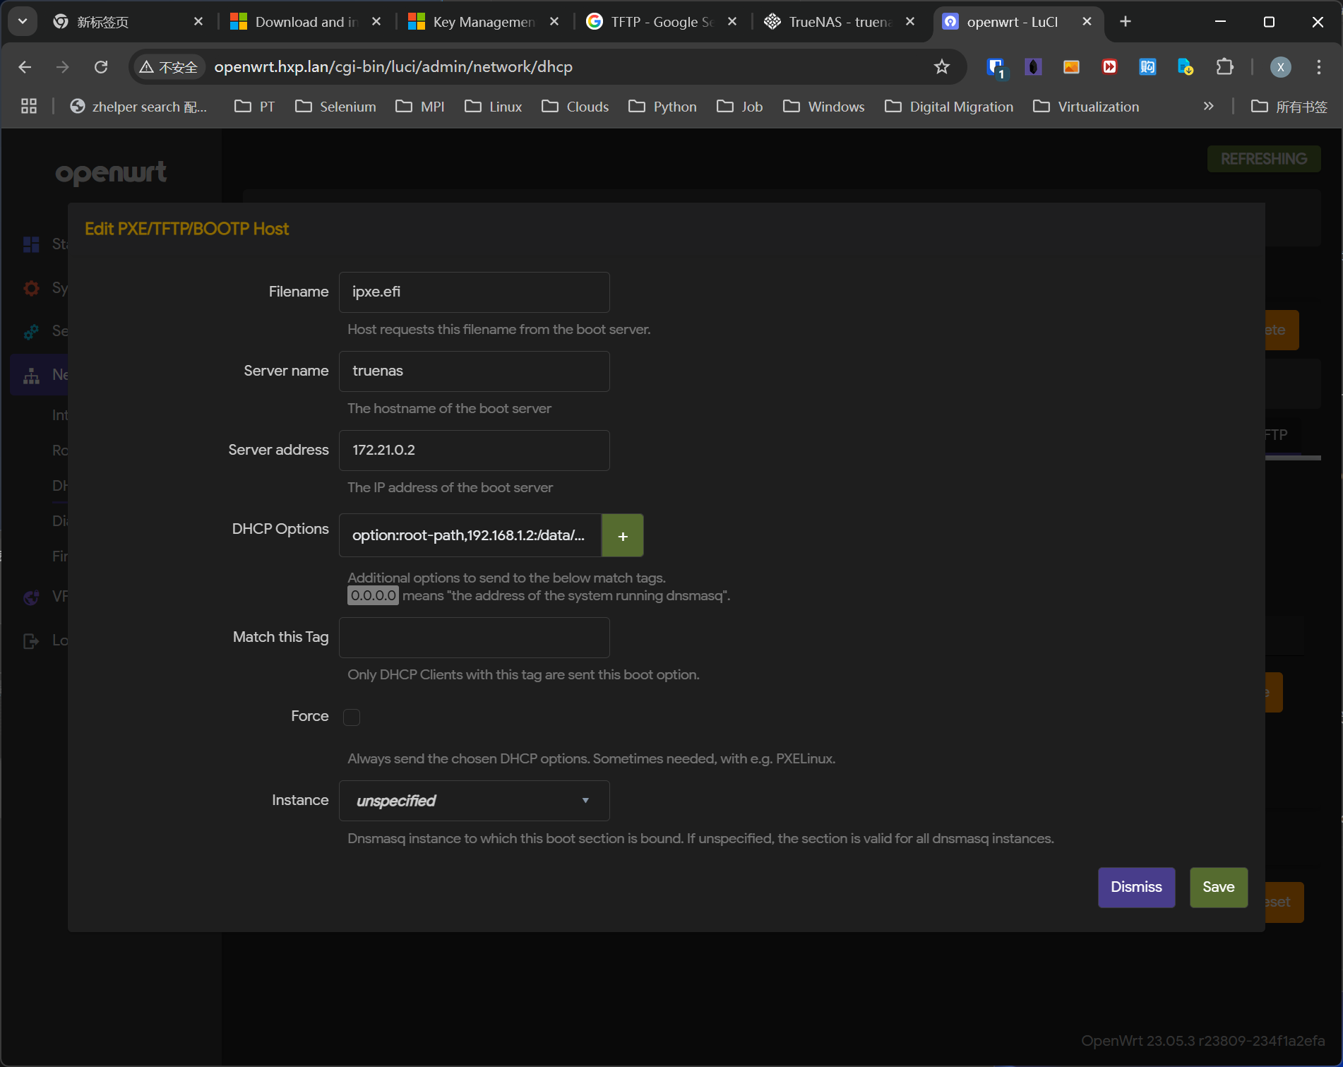
Task: Open the tab search dropdown arrow
Action: coord(23,22)
